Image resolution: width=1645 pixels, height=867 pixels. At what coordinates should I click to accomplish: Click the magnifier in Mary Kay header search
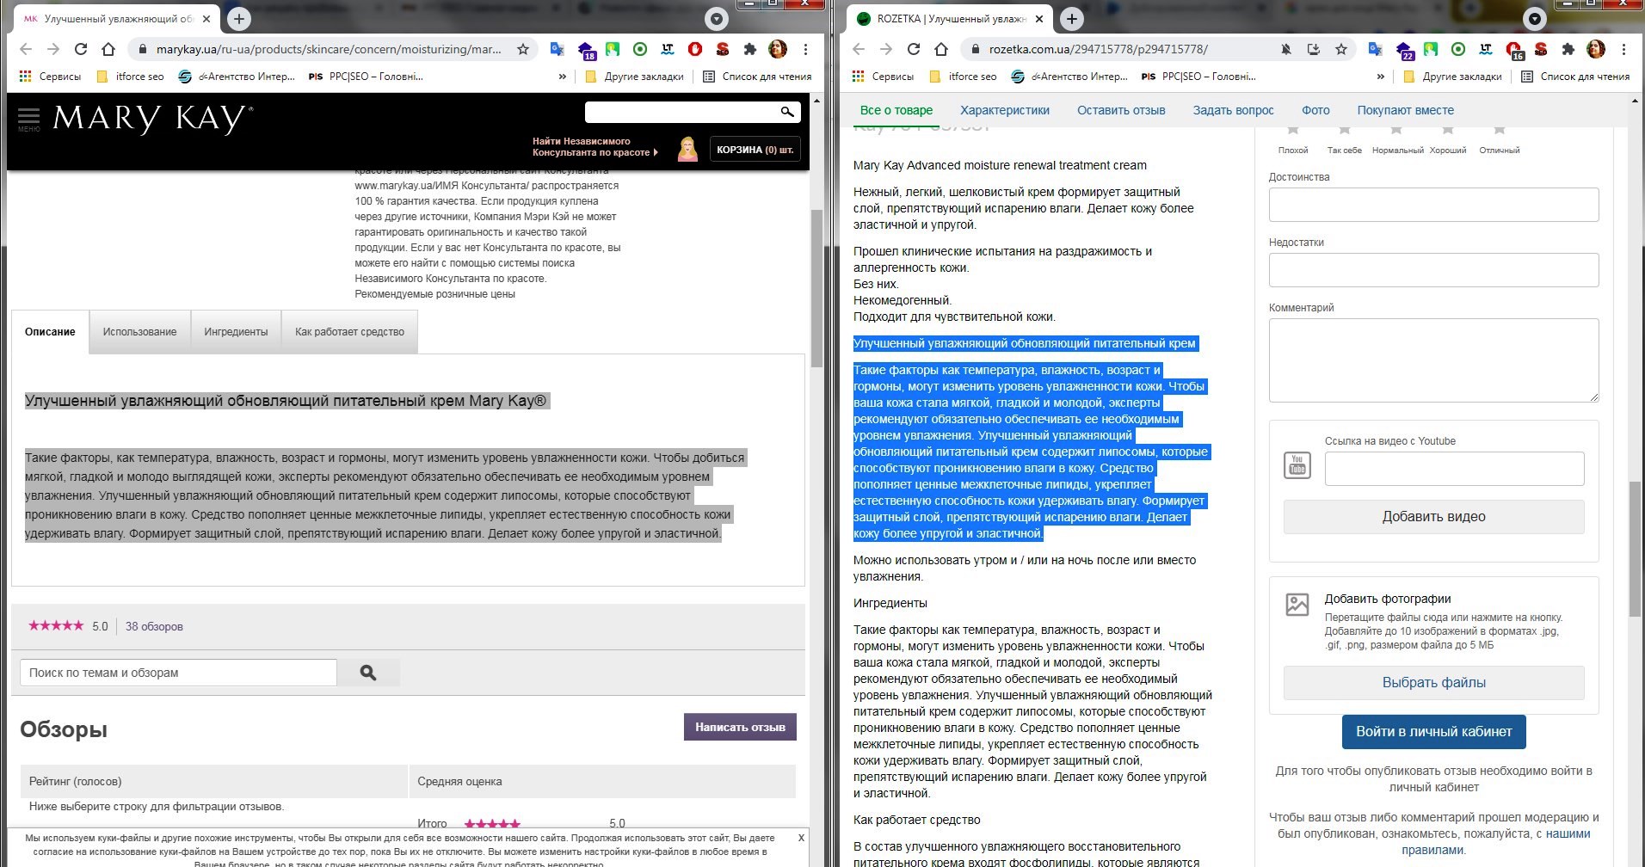click(786, 112)
